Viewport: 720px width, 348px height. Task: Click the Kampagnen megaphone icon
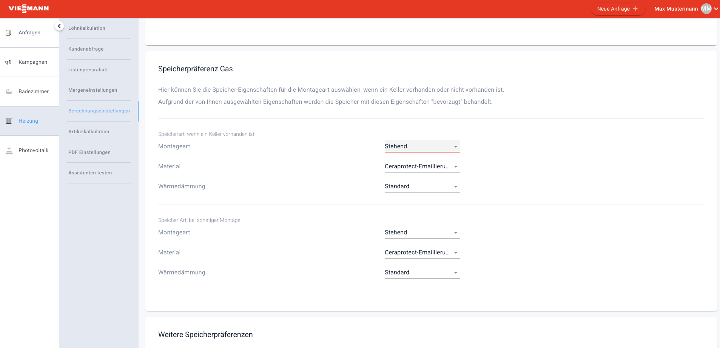(x=9, y=62)
